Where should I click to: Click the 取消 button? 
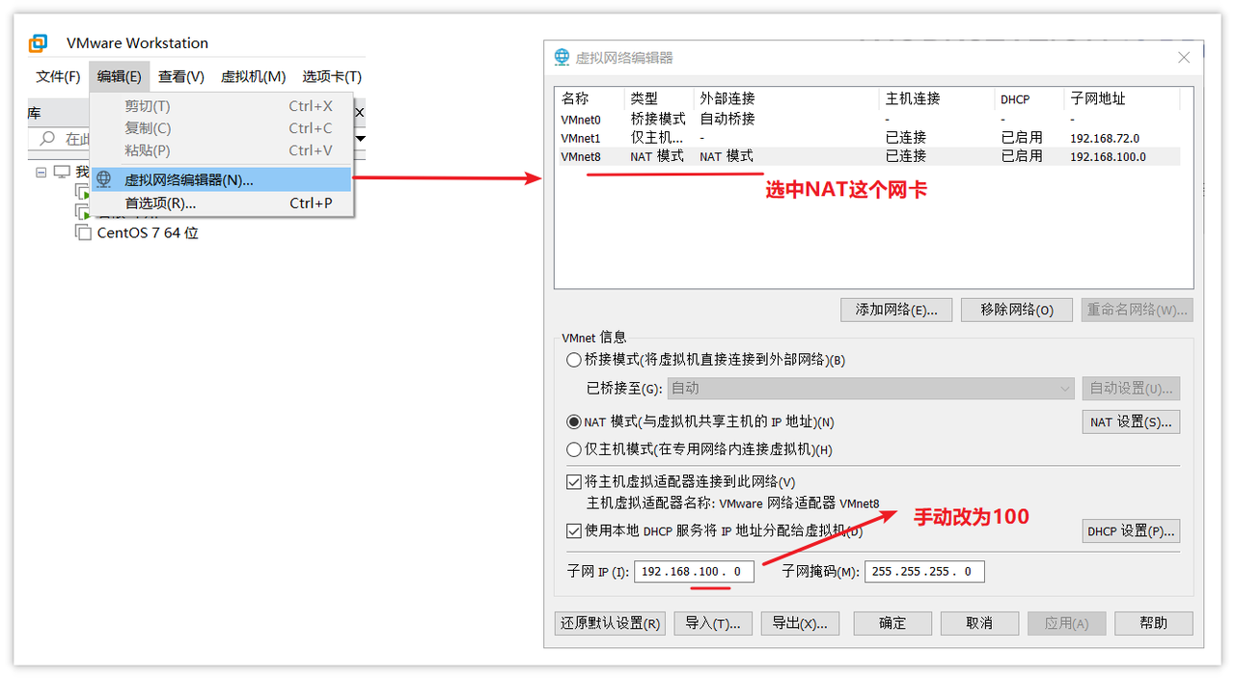(979, 623)
